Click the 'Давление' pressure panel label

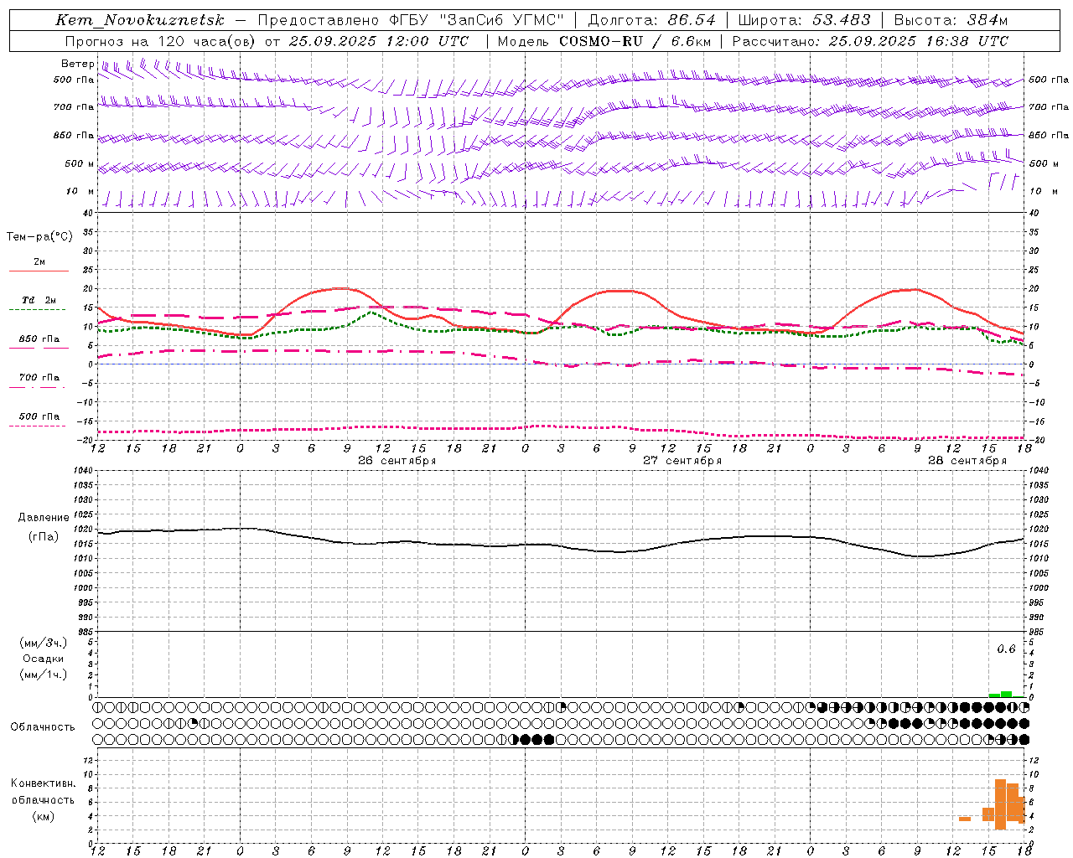[x=44, y=518]
